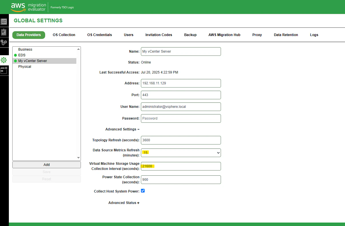
Task: Open the Users tab
Action: (x=129, y=35)
